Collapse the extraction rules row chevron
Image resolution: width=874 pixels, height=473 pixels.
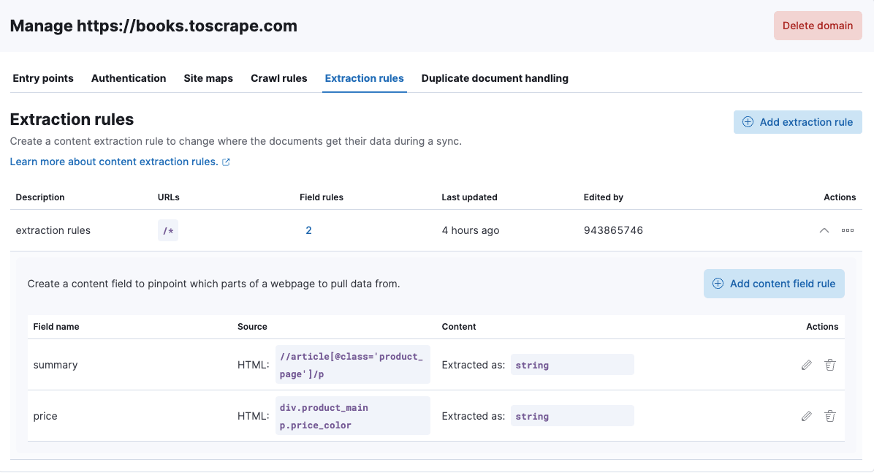824,230
